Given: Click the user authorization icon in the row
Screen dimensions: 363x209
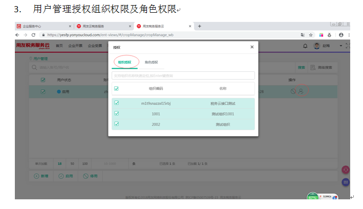Looking at the screenshot, I should coord(301,91).
